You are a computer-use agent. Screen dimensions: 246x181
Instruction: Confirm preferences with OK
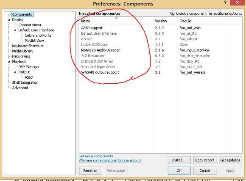coord(179,170)
